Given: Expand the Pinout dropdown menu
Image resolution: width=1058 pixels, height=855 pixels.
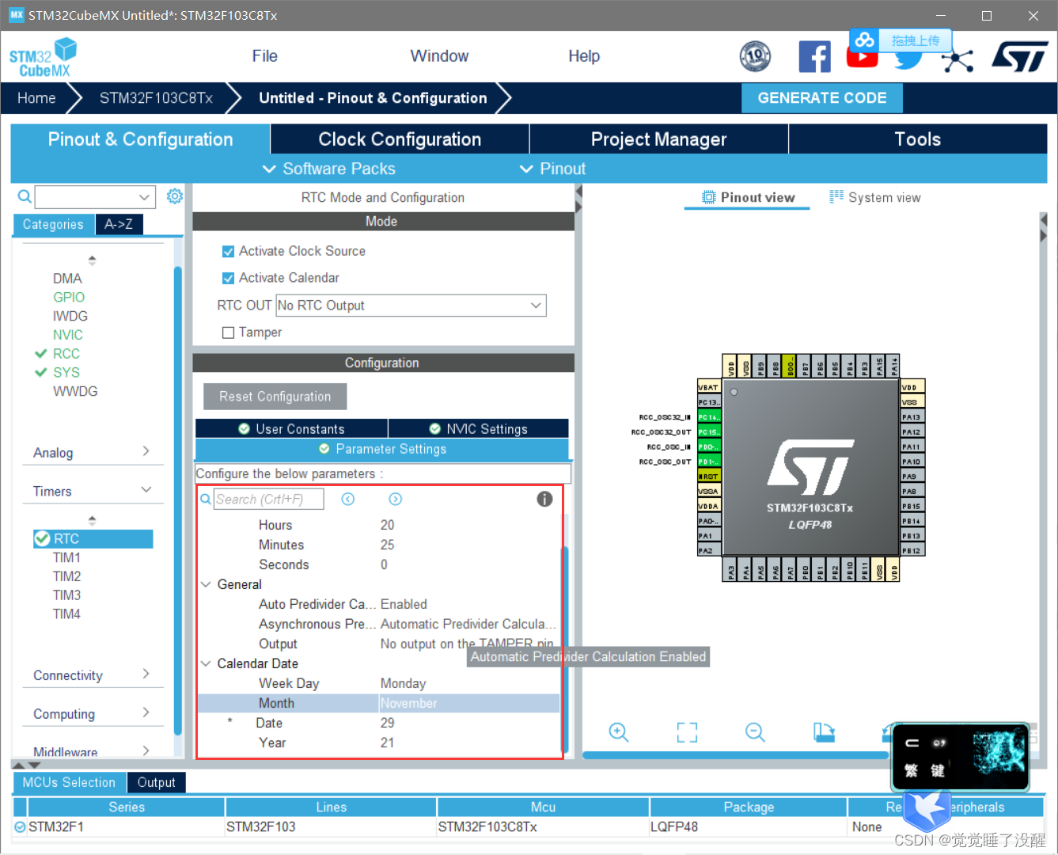Looking at the screenshot, I should pyautogui.click(x=552, y=169).
